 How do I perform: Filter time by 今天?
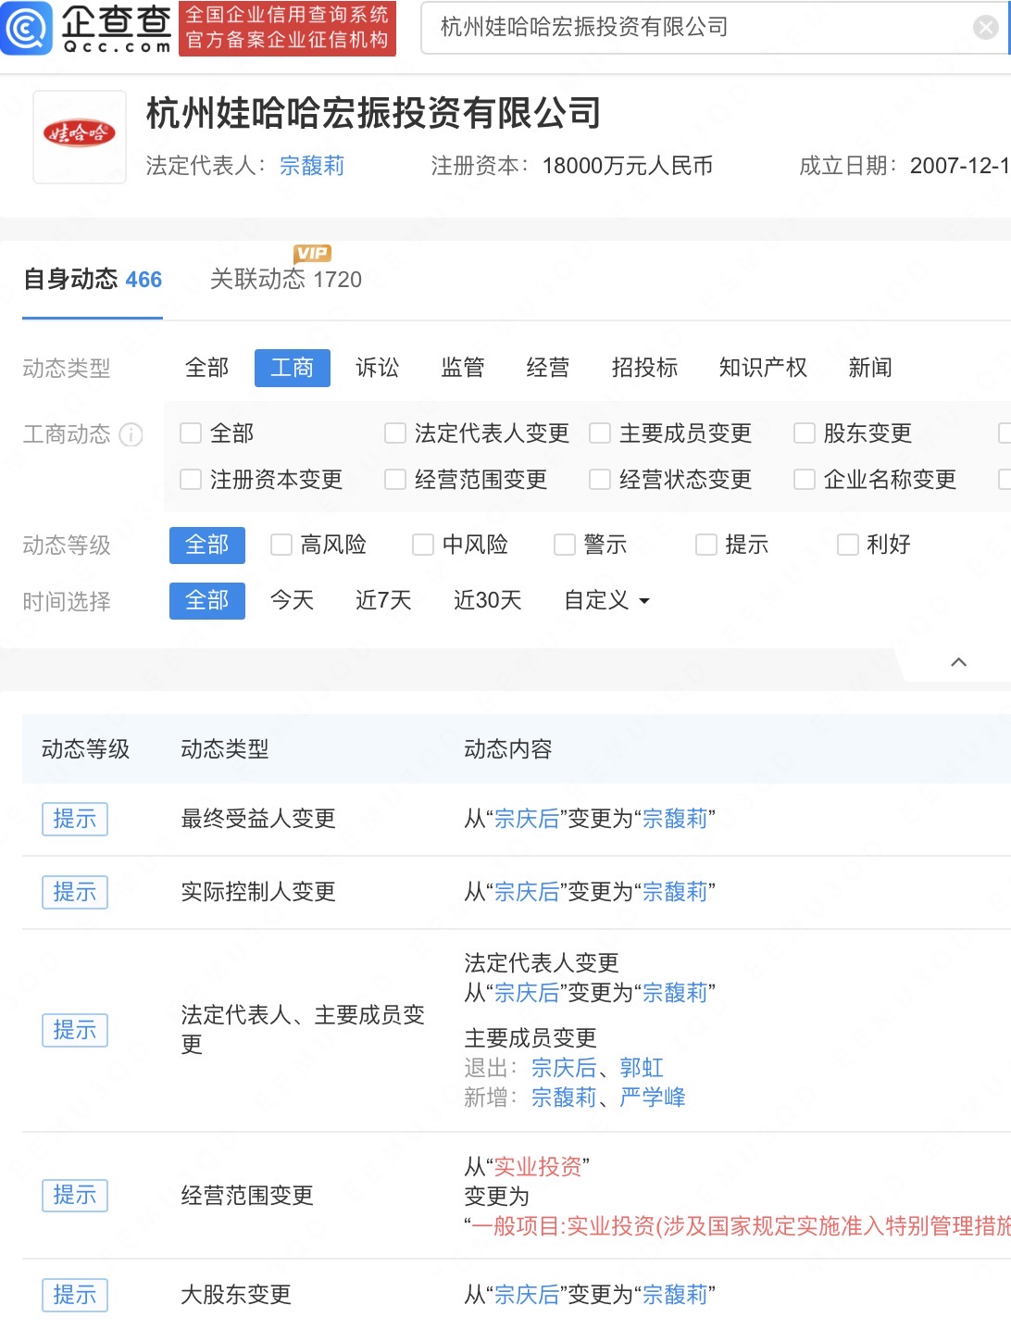(293, 600)
